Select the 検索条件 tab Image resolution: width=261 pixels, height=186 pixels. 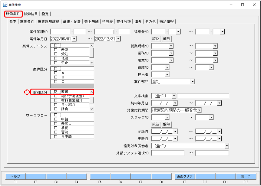pos(13,14)
